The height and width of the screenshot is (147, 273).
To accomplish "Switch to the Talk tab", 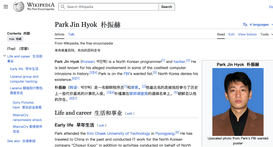I will point(71,34).
